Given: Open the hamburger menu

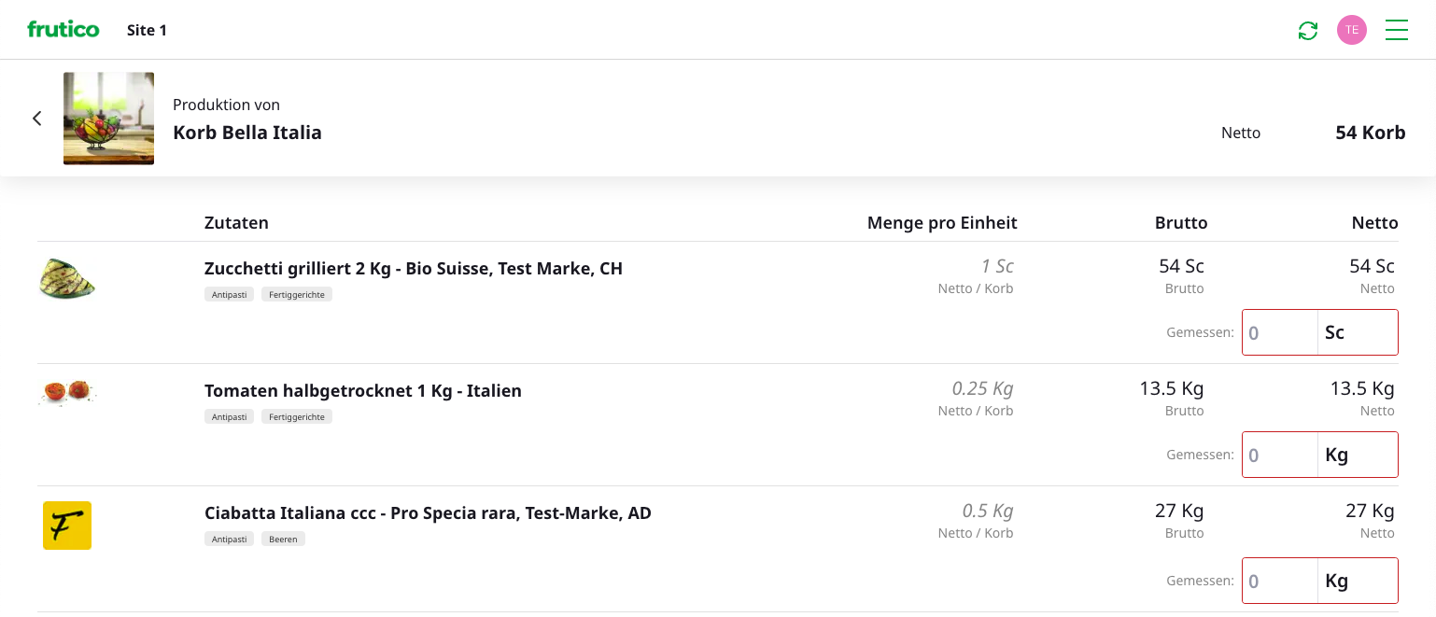Looking at the screenshot, I should [x=1396, y=30].
